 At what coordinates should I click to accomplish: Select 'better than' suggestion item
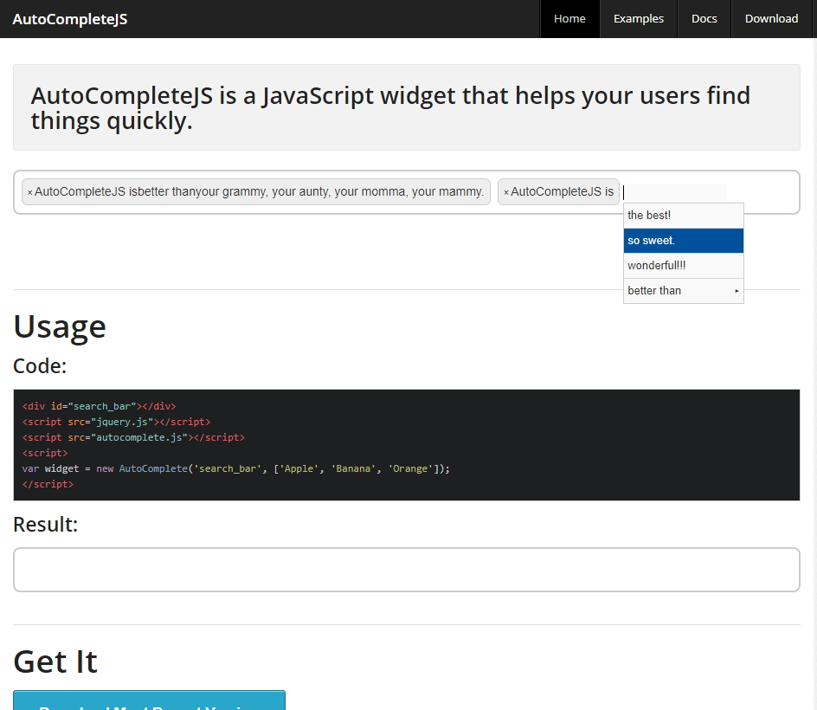pos(683,290)
